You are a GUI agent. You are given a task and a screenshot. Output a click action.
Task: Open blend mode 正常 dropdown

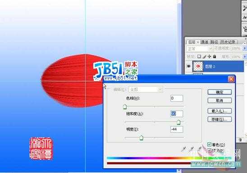200,49
